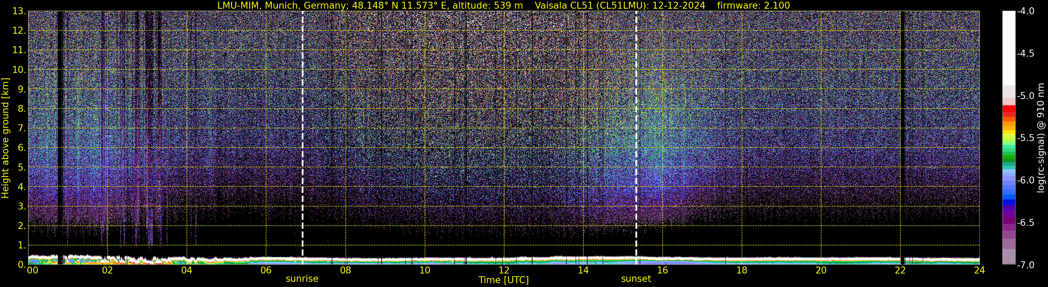Screen dimensions: 1048x287
Task: Select the "Time [UTC]" axis label
Action: pyautogui.click(x=504, y=280)
